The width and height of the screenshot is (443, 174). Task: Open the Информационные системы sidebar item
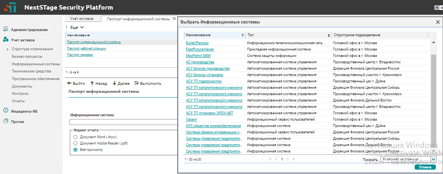pyautogui.click(x=36, y=64)
